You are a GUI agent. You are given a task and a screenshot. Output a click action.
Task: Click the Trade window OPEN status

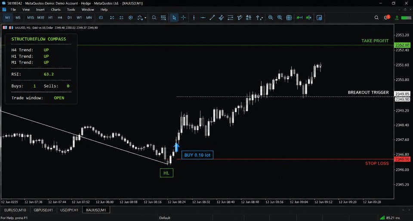click(x=59, y=98)
